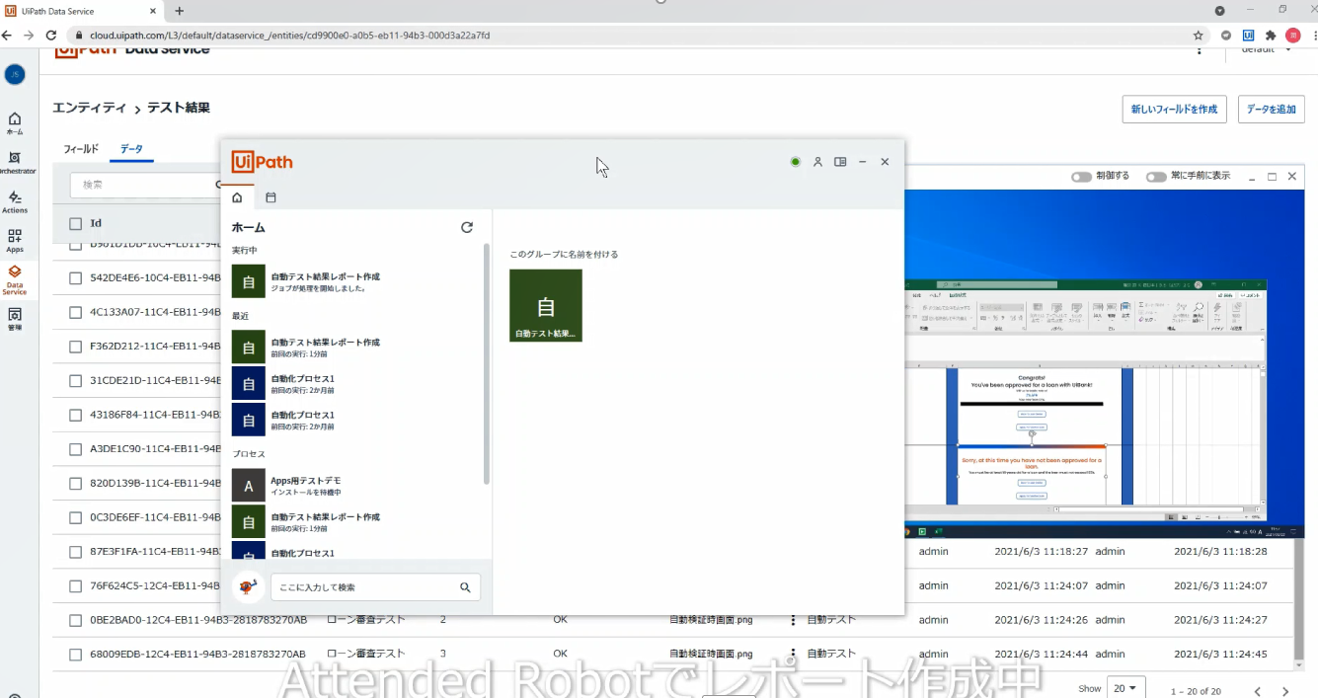The image size is (1318, 698).
Task: Go to the エンティティ breadcrumb
Action: tap(89, 108)
